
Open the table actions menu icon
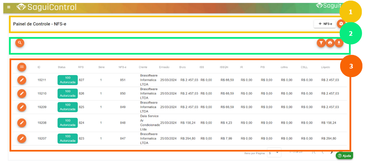pos(22,67)
